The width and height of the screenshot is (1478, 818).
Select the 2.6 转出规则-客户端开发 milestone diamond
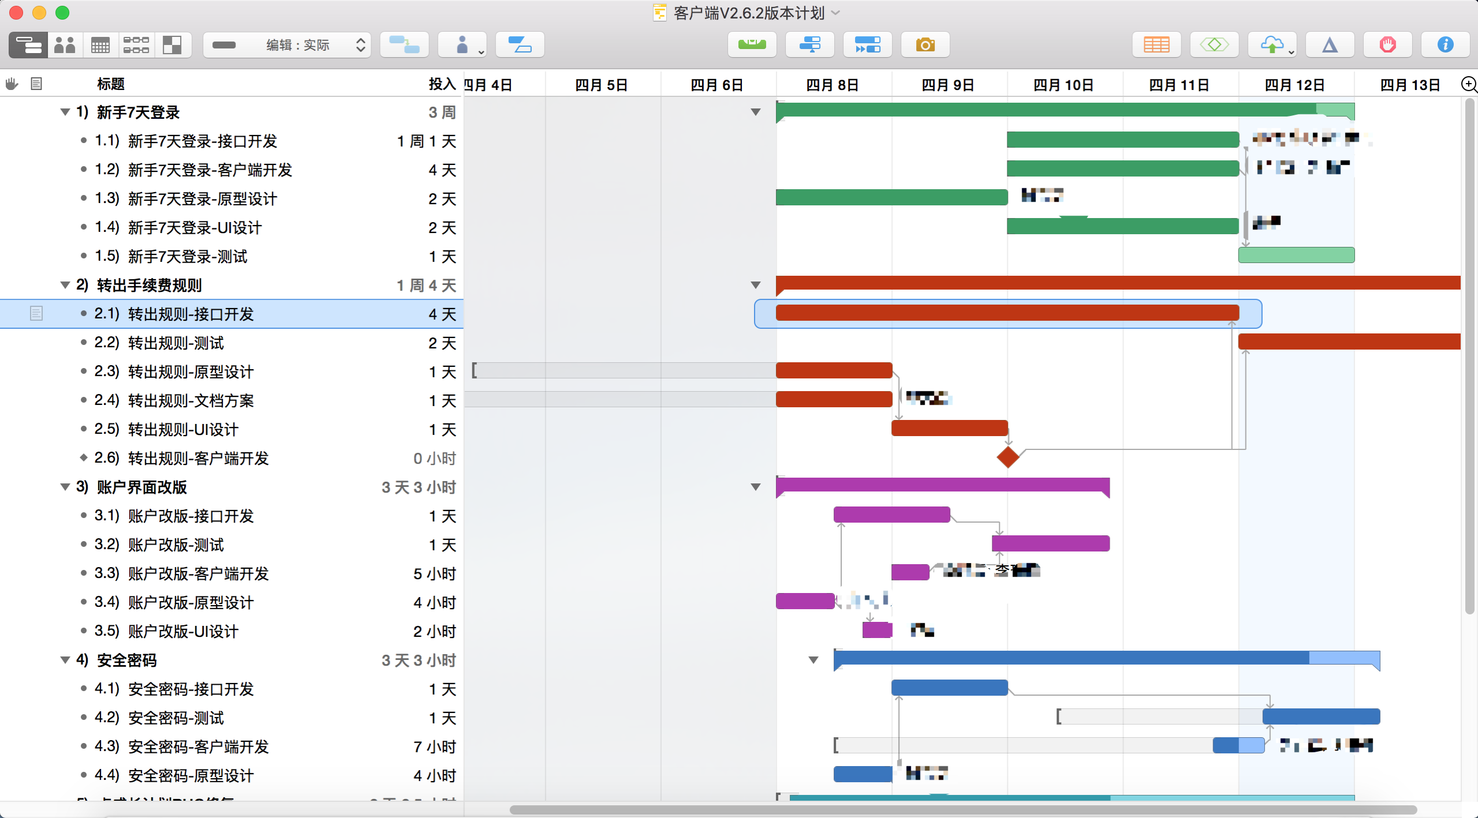1007,457
